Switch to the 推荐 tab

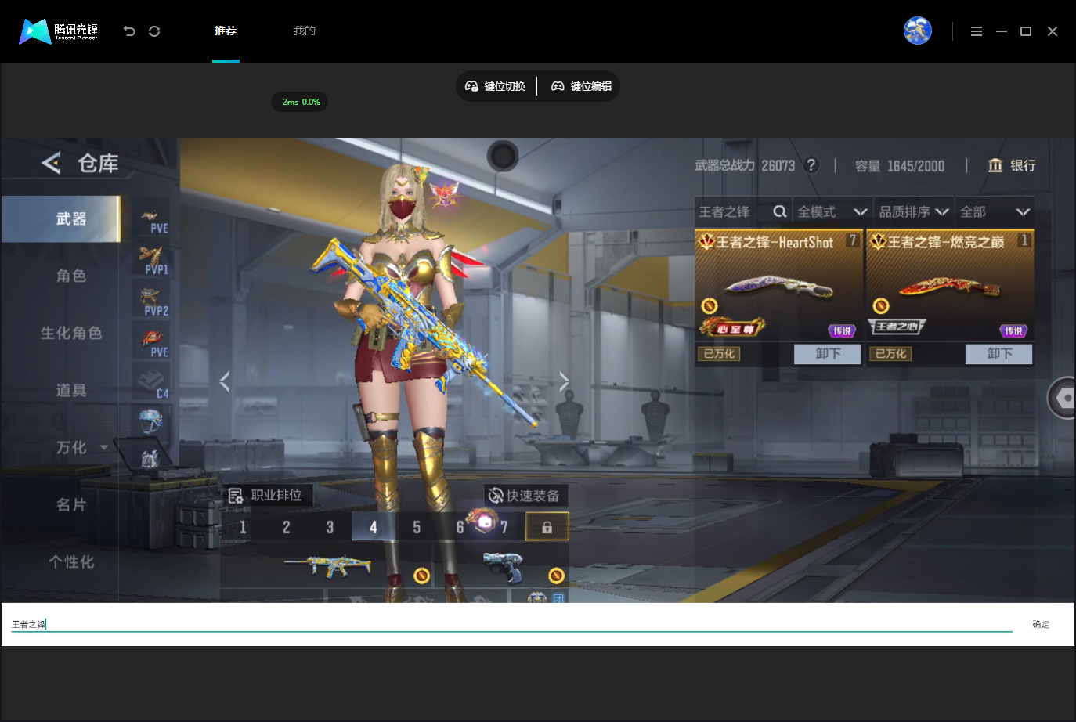pyautogui.click(x=226, y=31)
